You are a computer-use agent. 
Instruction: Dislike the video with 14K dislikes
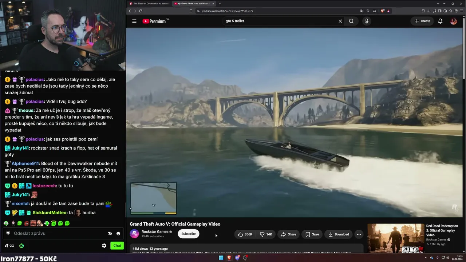click(x=266, y=234)
